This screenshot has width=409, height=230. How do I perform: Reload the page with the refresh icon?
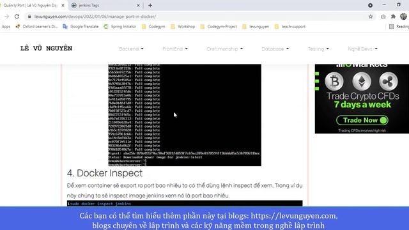tap(17, 17)
